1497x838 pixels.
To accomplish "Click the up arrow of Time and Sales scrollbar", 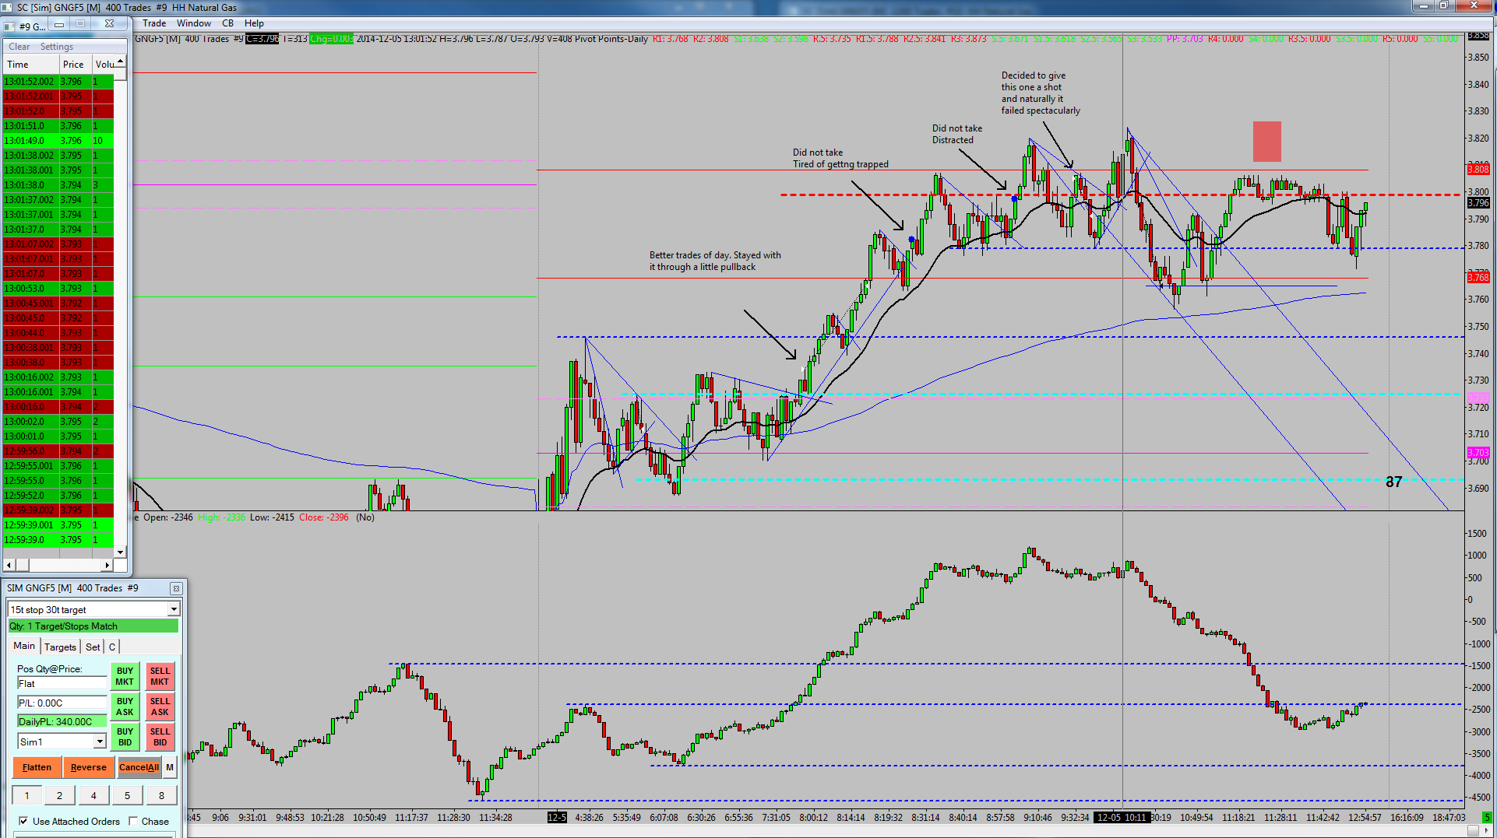I will coord(120,62).
